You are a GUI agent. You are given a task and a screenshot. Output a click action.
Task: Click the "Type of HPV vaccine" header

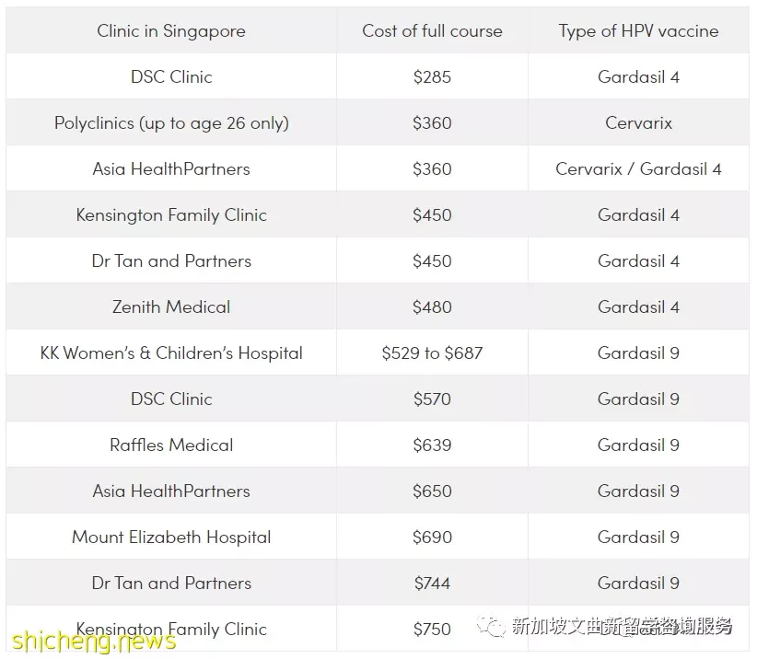point(638,31)
